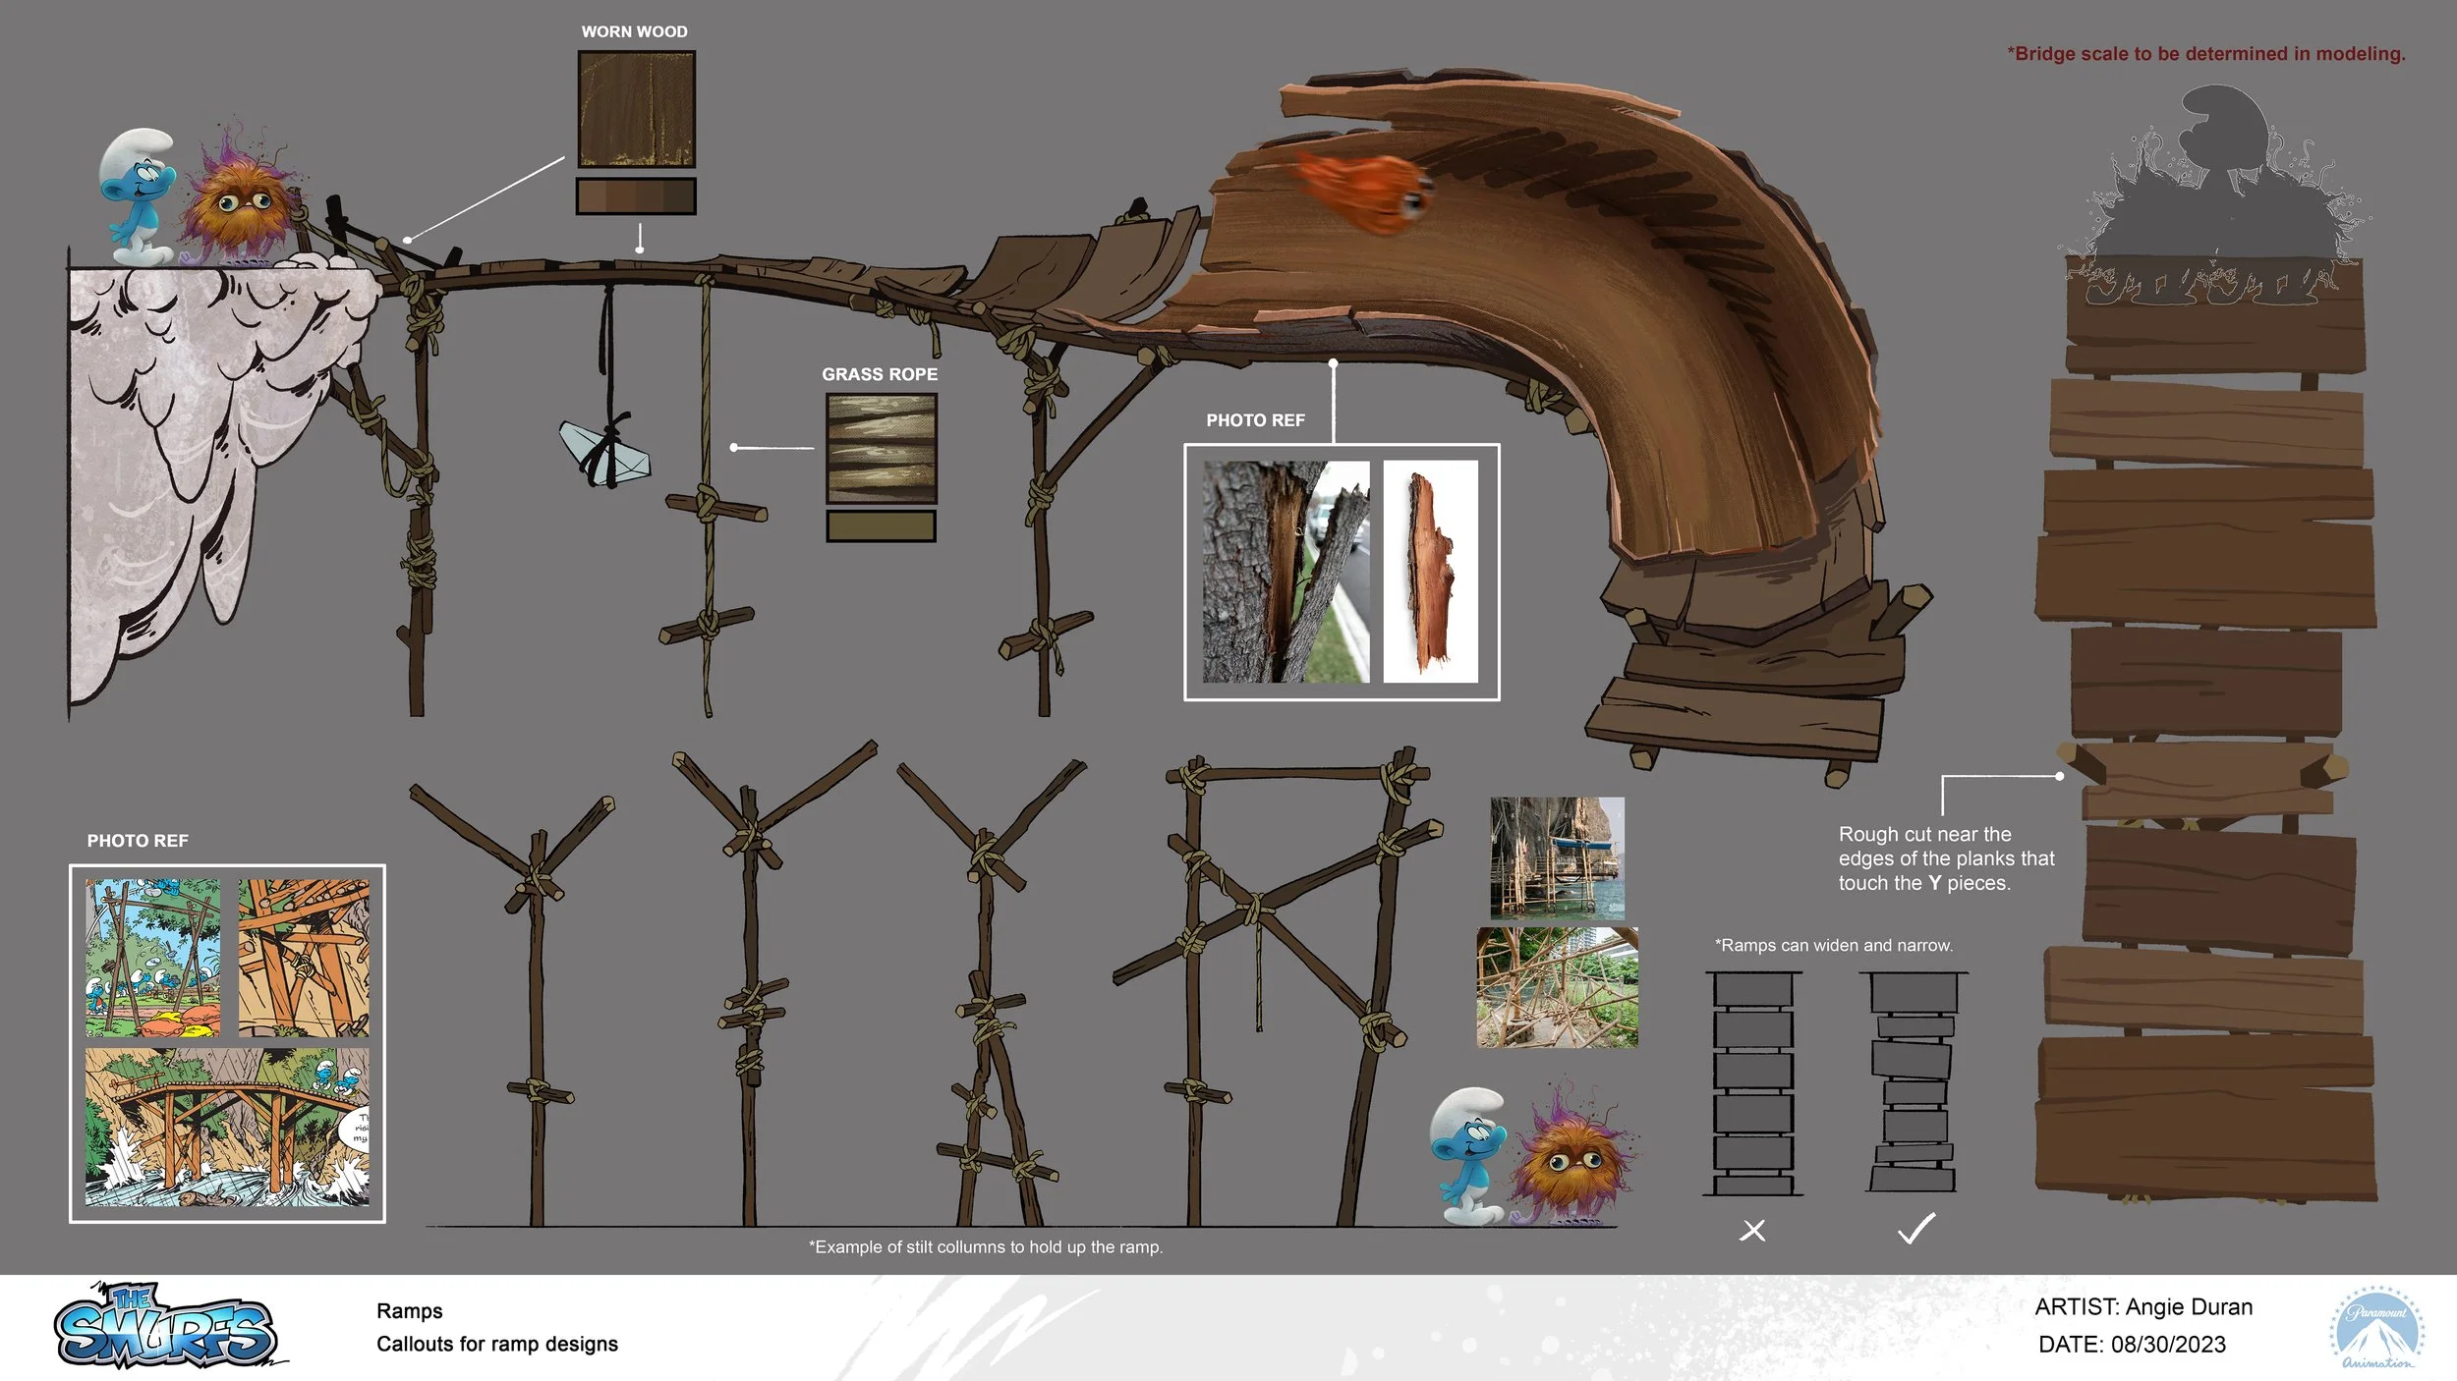This screenshot has height=1381, width=2457.
Task: Open the bamboo scaffolding photo
Action: [x=1557, y=987]
